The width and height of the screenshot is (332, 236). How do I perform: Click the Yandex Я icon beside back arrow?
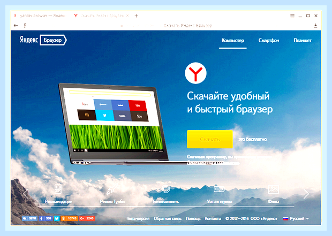[x=25, y=26]
